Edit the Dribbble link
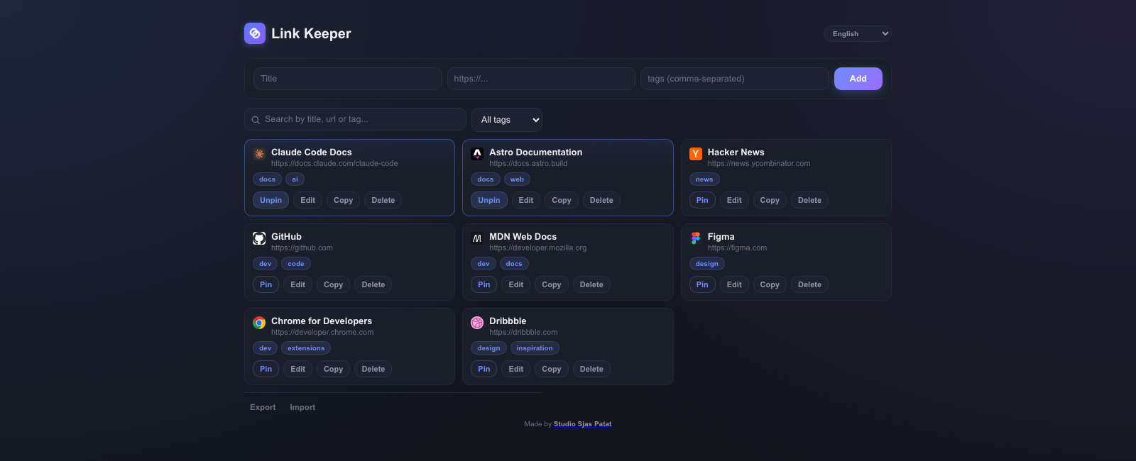The image size is (1136, 461). (516, 369)
